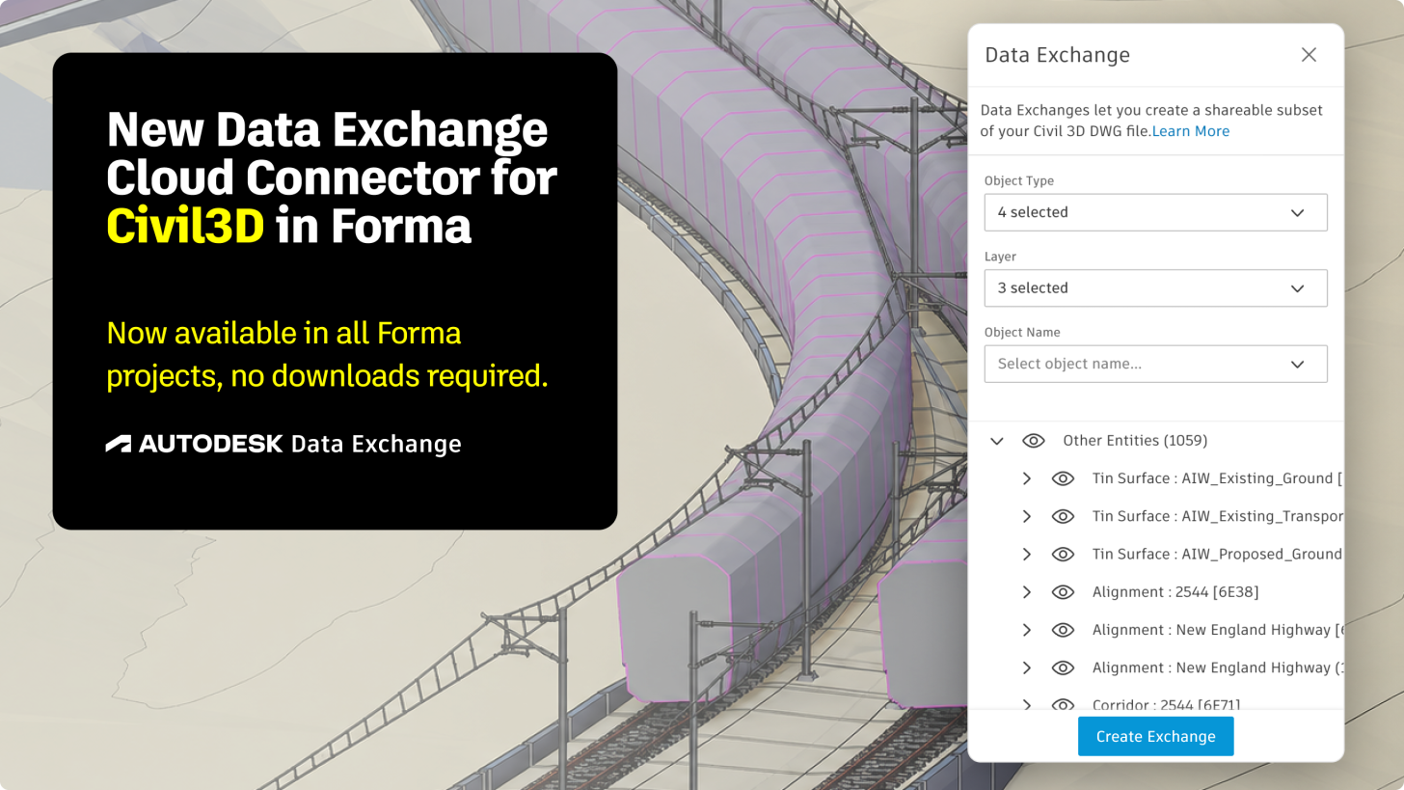Hide Tin Surface AIW_Existing_Ground
The image size is (1404, 790).
pyautogui.click(x=1063, y=478)
